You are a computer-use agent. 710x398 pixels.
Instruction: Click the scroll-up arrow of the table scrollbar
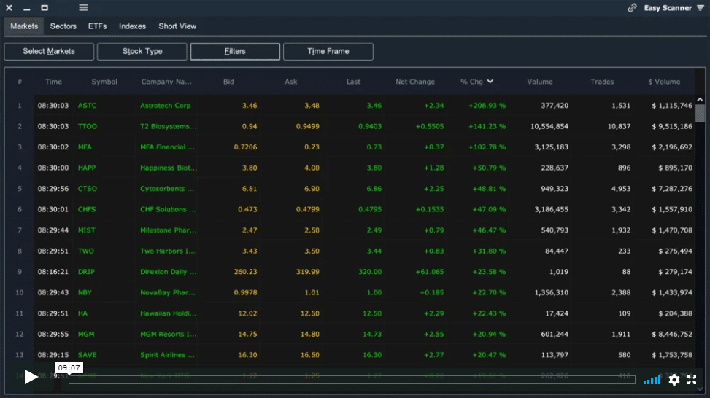(x=700, y=99)
